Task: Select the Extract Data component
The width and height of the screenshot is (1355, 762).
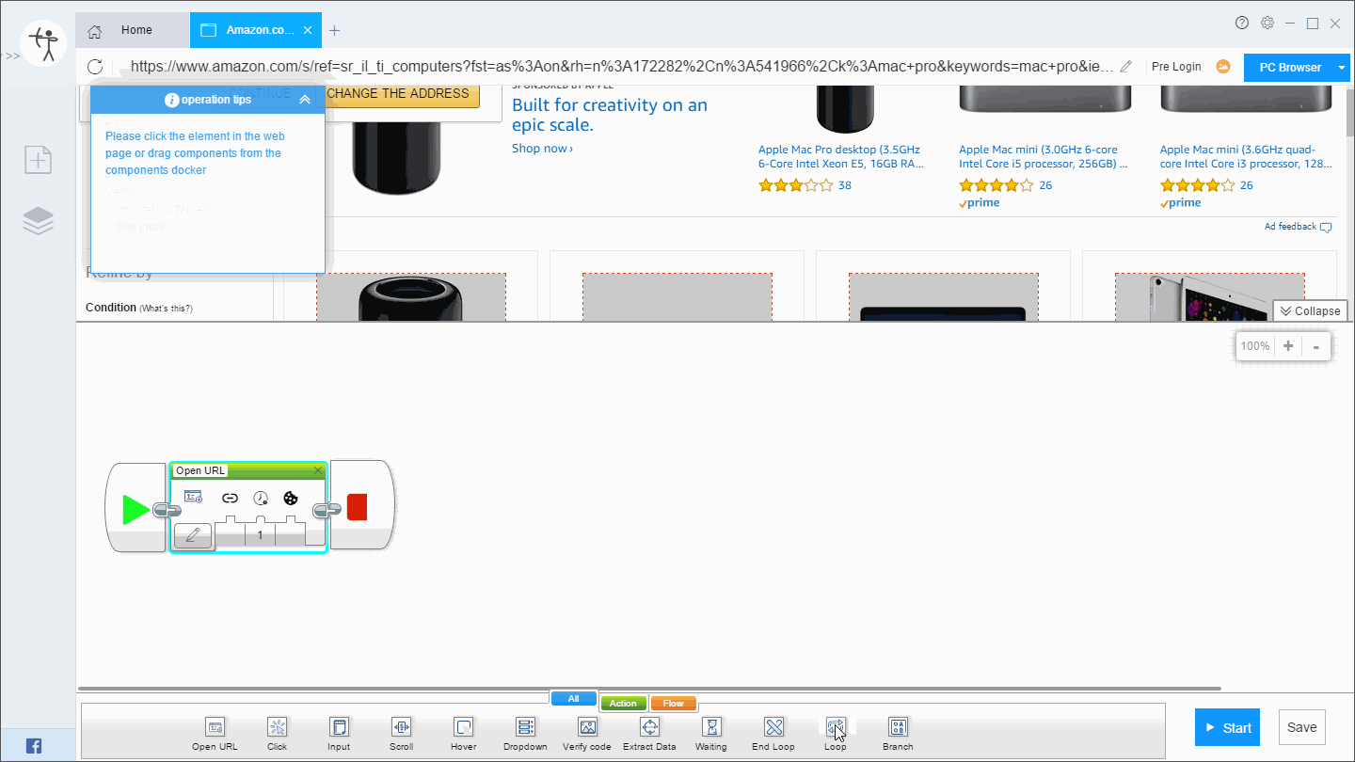Action: (649, 727)
